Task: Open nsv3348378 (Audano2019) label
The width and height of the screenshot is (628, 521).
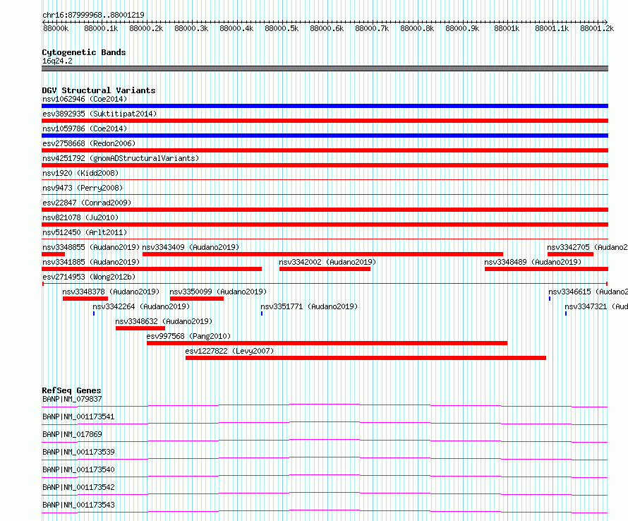Action: point(111,292)
